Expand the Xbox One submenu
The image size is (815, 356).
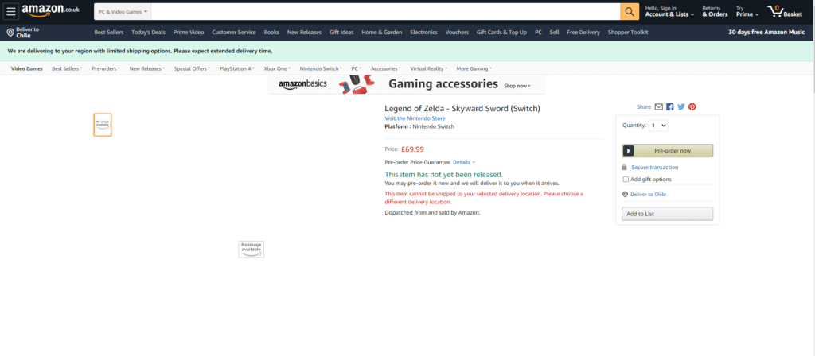[277, 68]
